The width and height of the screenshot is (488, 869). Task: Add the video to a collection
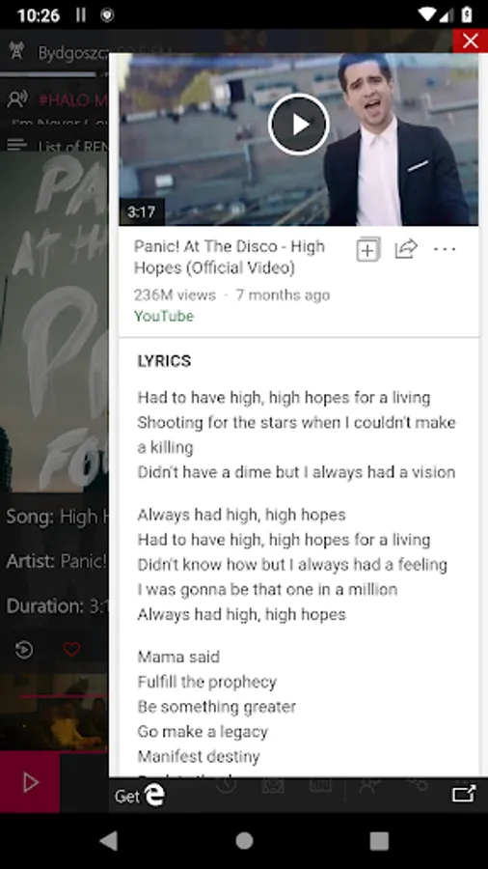[368, 249]
